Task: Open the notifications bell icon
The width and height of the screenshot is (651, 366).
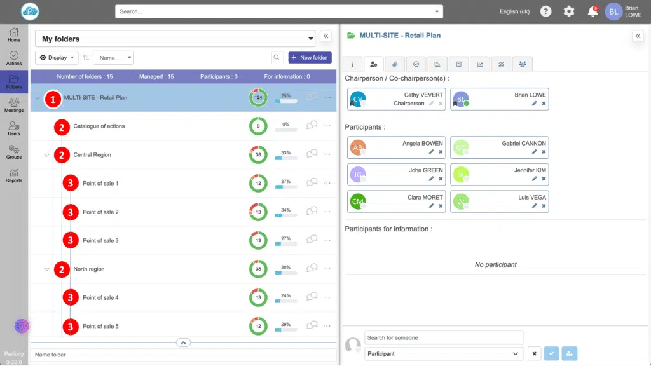Action: click(x=593, y=11)
